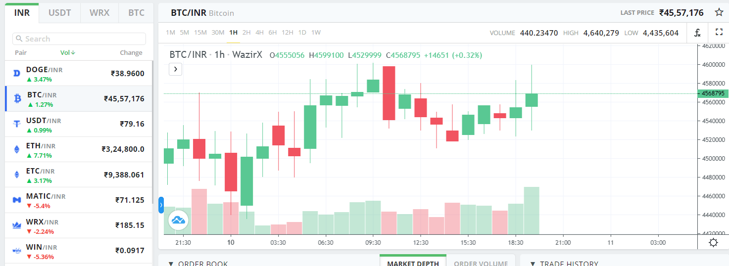
Task: Click the high value 4,640,279
Action: (x=601, y=33)
